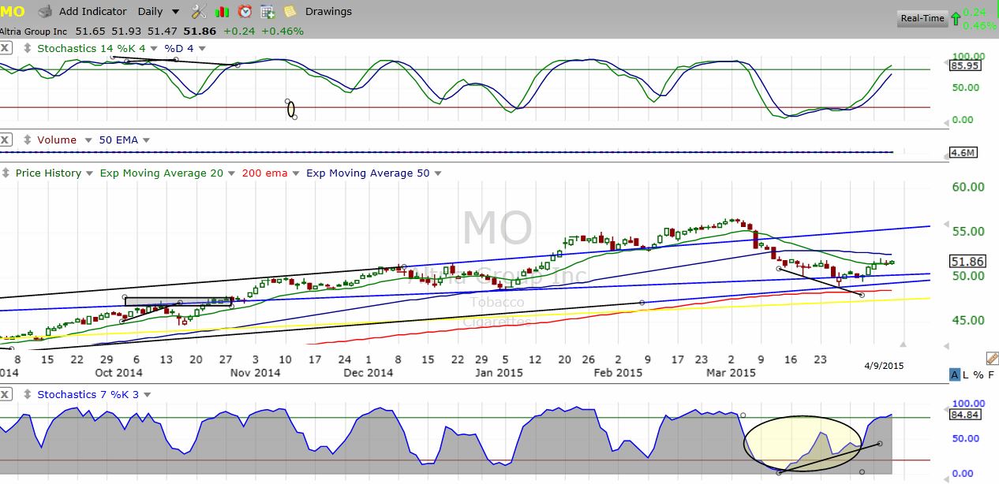The image size is (999, 484).
Task: Open the alarm clock alerts icon
Action: click(245, 12)
